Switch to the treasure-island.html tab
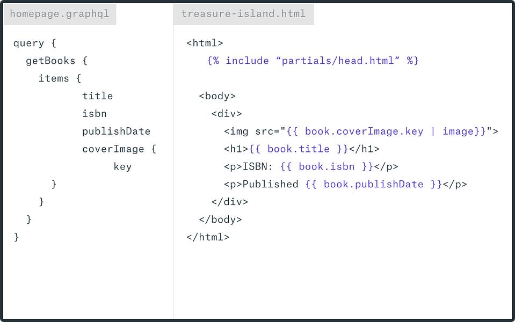The height and width of the screenshot is (322, 515). (244, 14)
